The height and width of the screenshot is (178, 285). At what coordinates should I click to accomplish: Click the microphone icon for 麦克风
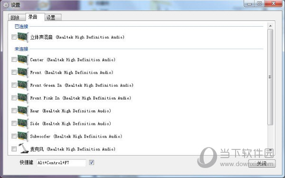23,148
